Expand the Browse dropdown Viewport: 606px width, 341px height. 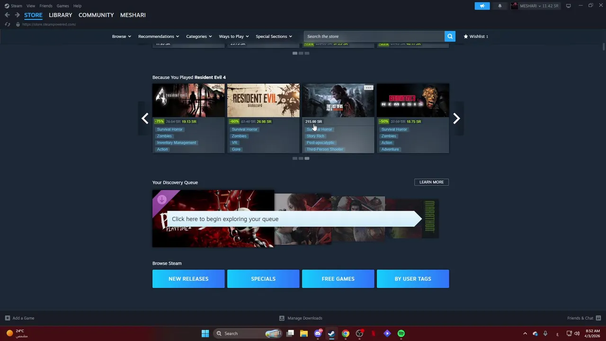[122, 36]
